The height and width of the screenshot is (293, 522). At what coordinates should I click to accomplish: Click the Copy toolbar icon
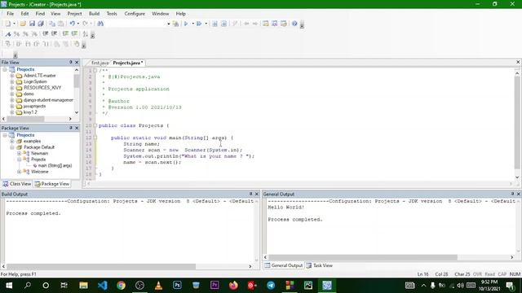point(52,24)
